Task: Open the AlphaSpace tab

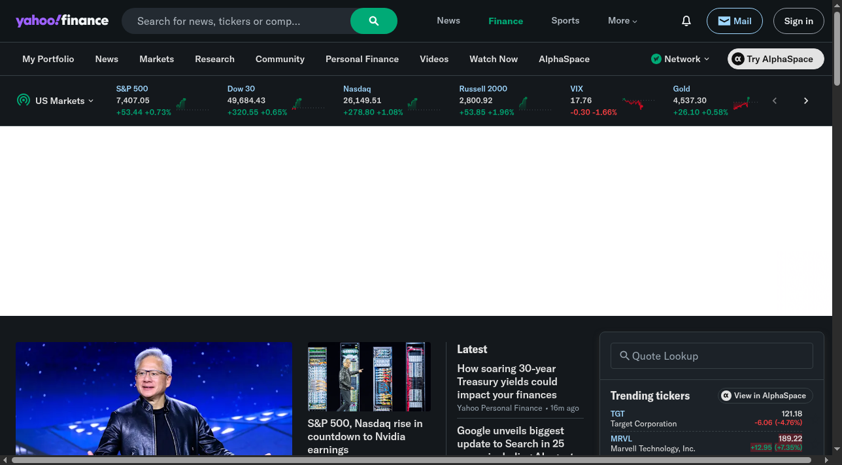Action: pyautogui.click(x=564, y=59)
